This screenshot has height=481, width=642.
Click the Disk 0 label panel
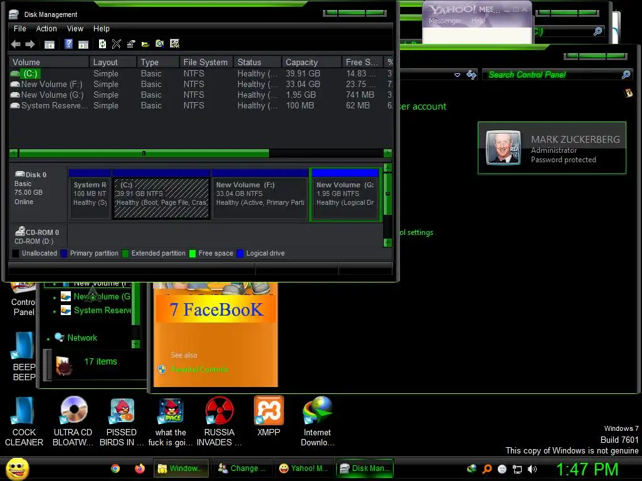(38, 194)
